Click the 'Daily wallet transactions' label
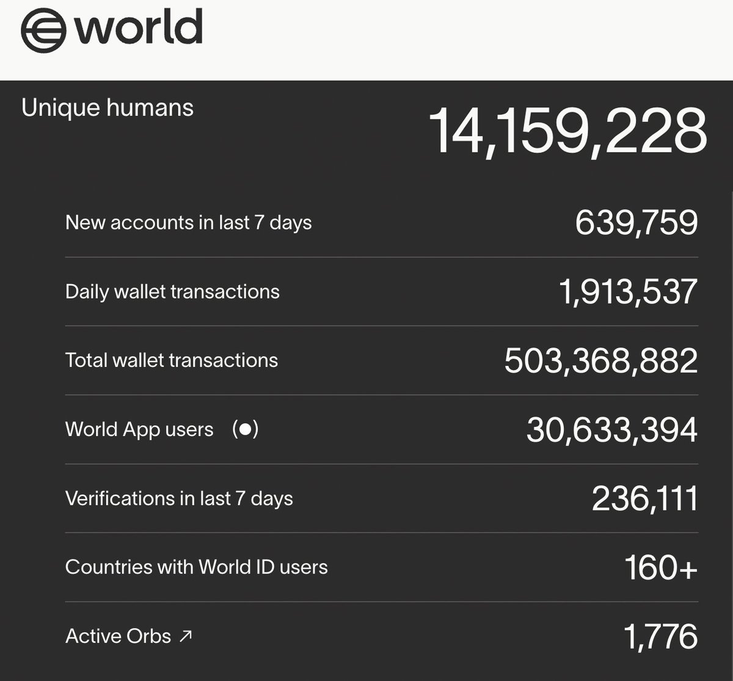 [x=172, y=291]
